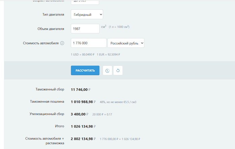Screen dimensions: 235x149
Task: Click the Утилизационный сбор amount 3 400,00
Action: point(78,114)
